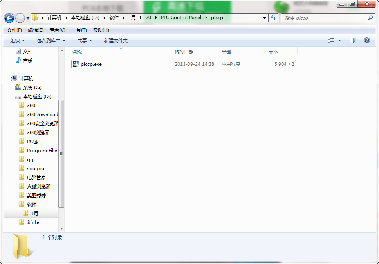Select the 火狐浏览器 folder in the tree
This screenshot has width=379, height=264.
pyautogui.click(x=38, y=187)
